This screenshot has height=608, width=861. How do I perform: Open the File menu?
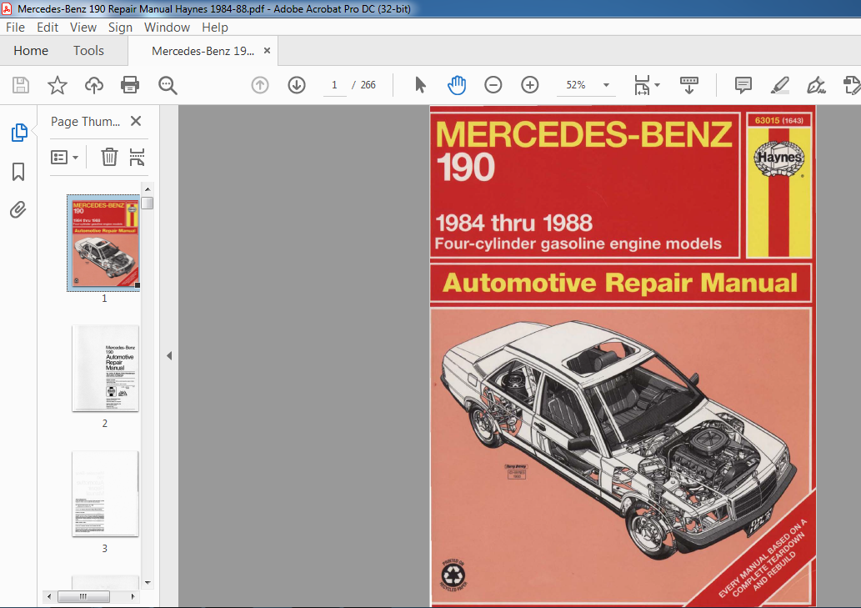tap(15, 28)
